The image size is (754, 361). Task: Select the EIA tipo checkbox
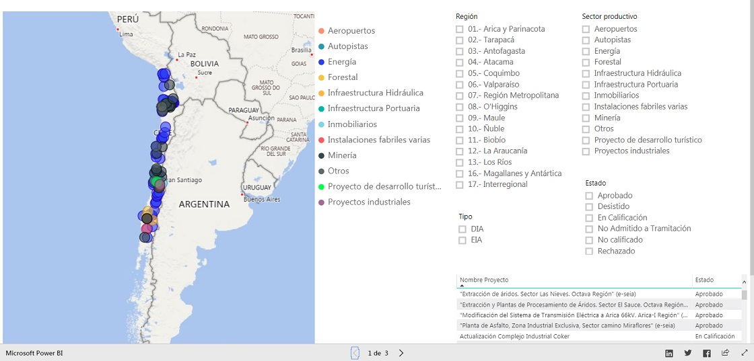tap(462, 240)
